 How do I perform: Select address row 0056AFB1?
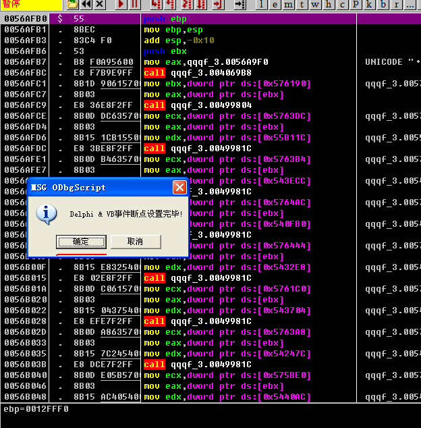click(25, 30)
